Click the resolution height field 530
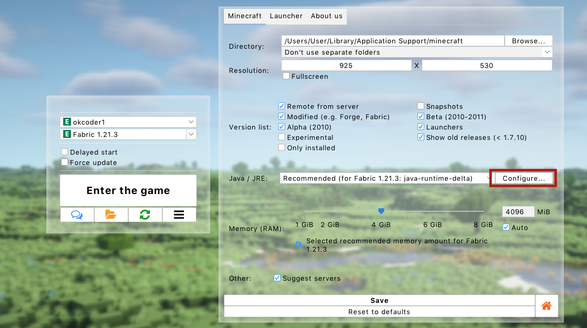Image resolution: width=587 pixels, height=328 pixels. click(487, 66)
